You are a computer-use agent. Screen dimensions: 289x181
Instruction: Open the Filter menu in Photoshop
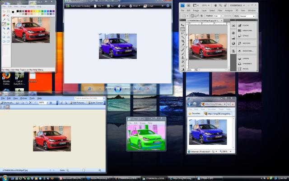coord(220,10)
